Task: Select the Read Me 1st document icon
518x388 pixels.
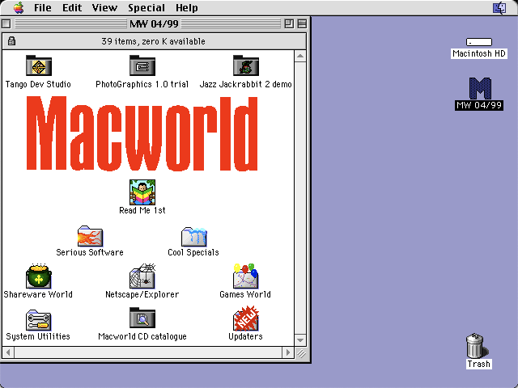Action: (x=142, y=192)
